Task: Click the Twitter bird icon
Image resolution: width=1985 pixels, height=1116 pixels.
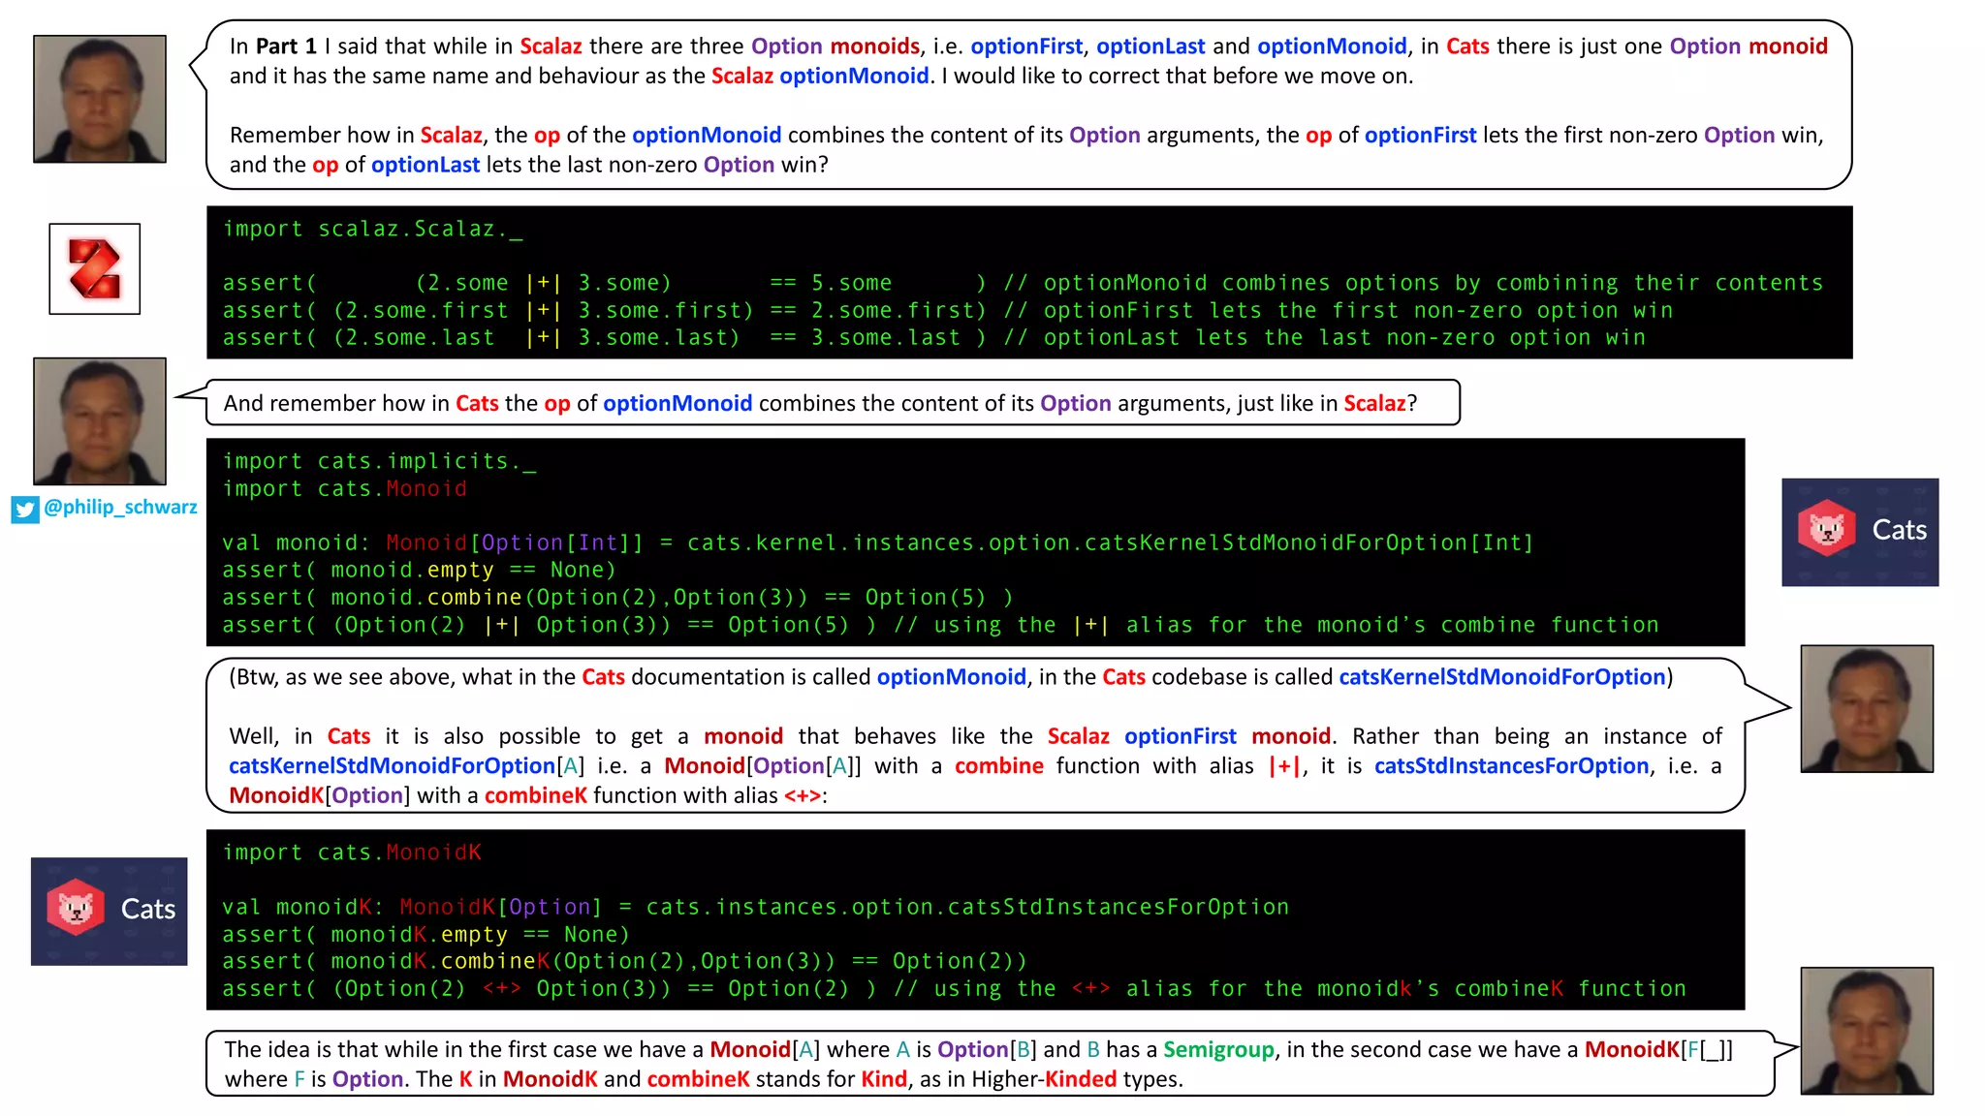Action: tap(25, 509)
